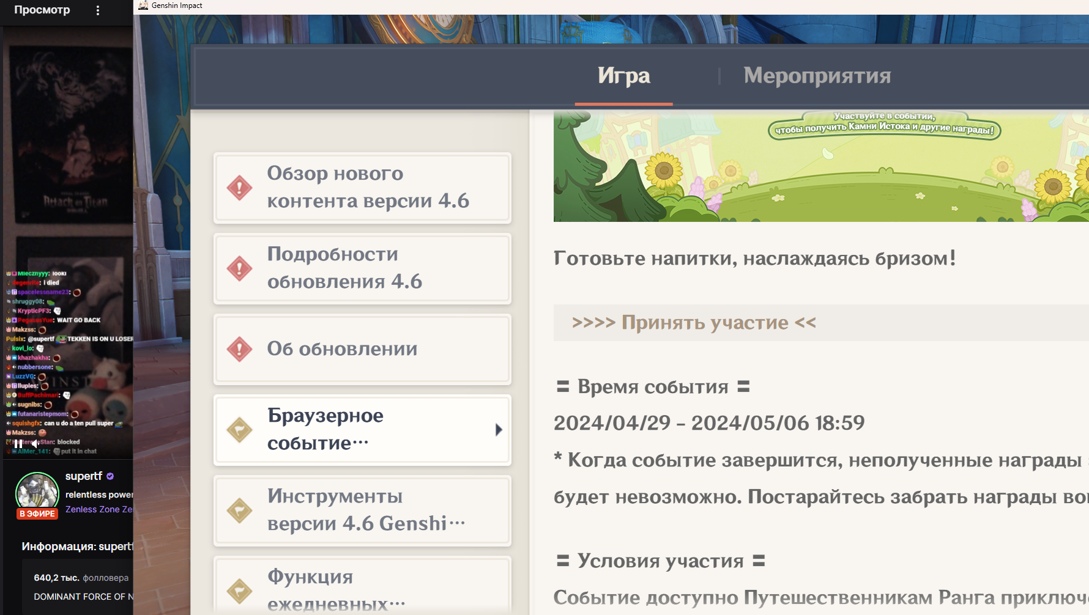Click the relentless power stream title
This screenshot has width=1089, height=615.
(99, 495)
